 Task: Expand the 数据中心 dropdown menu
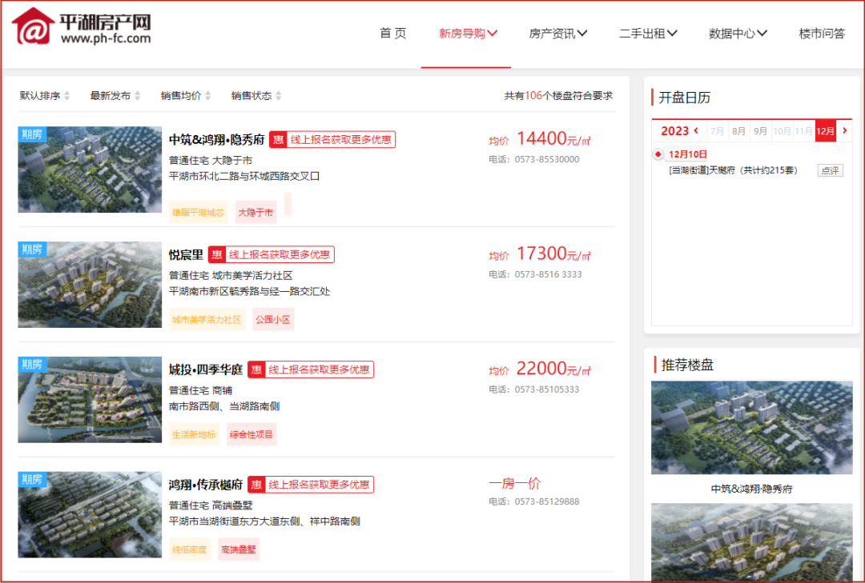tap(738, 34)
